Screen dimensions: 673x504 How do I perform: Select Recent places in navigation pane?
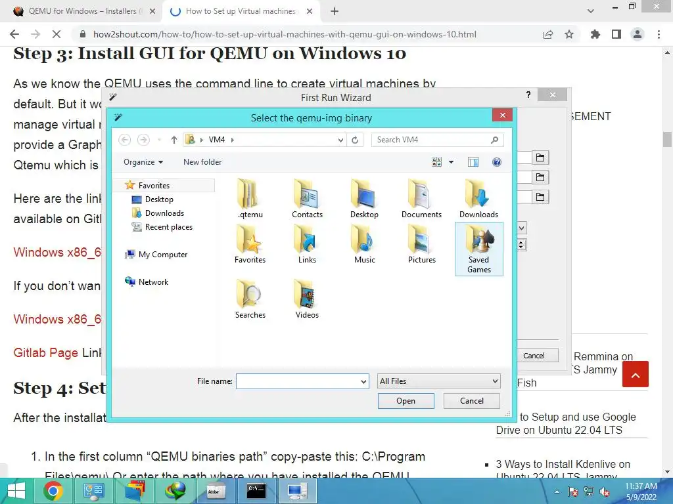tap(169, 226)
